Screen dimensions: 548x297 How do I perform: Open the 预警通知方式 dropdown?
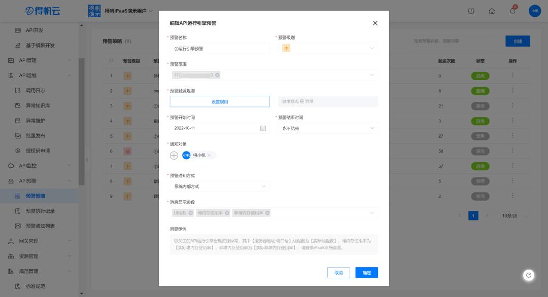coord(219,187)
